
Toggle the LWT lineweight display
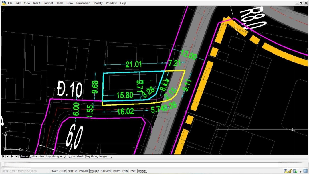tap(133, 171)
